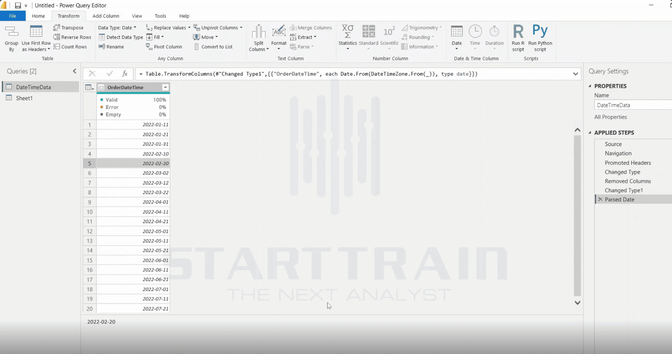Select the Promoted Headers applied step

628,163
